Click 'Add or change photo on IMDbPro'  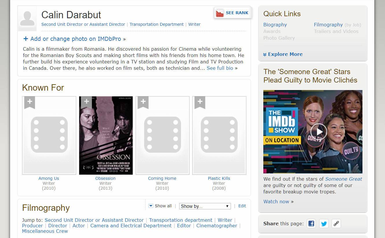[76, 39]
